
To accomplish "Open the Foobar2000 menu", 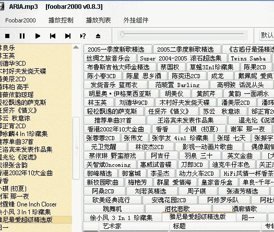I will click(x=20, y=20).
